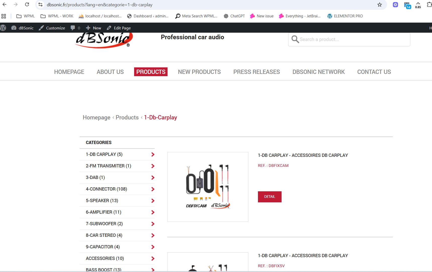Open the 8-CAR STEREO (4) category
This screenshot has width=432, height=272.
(x=104, y=235)
